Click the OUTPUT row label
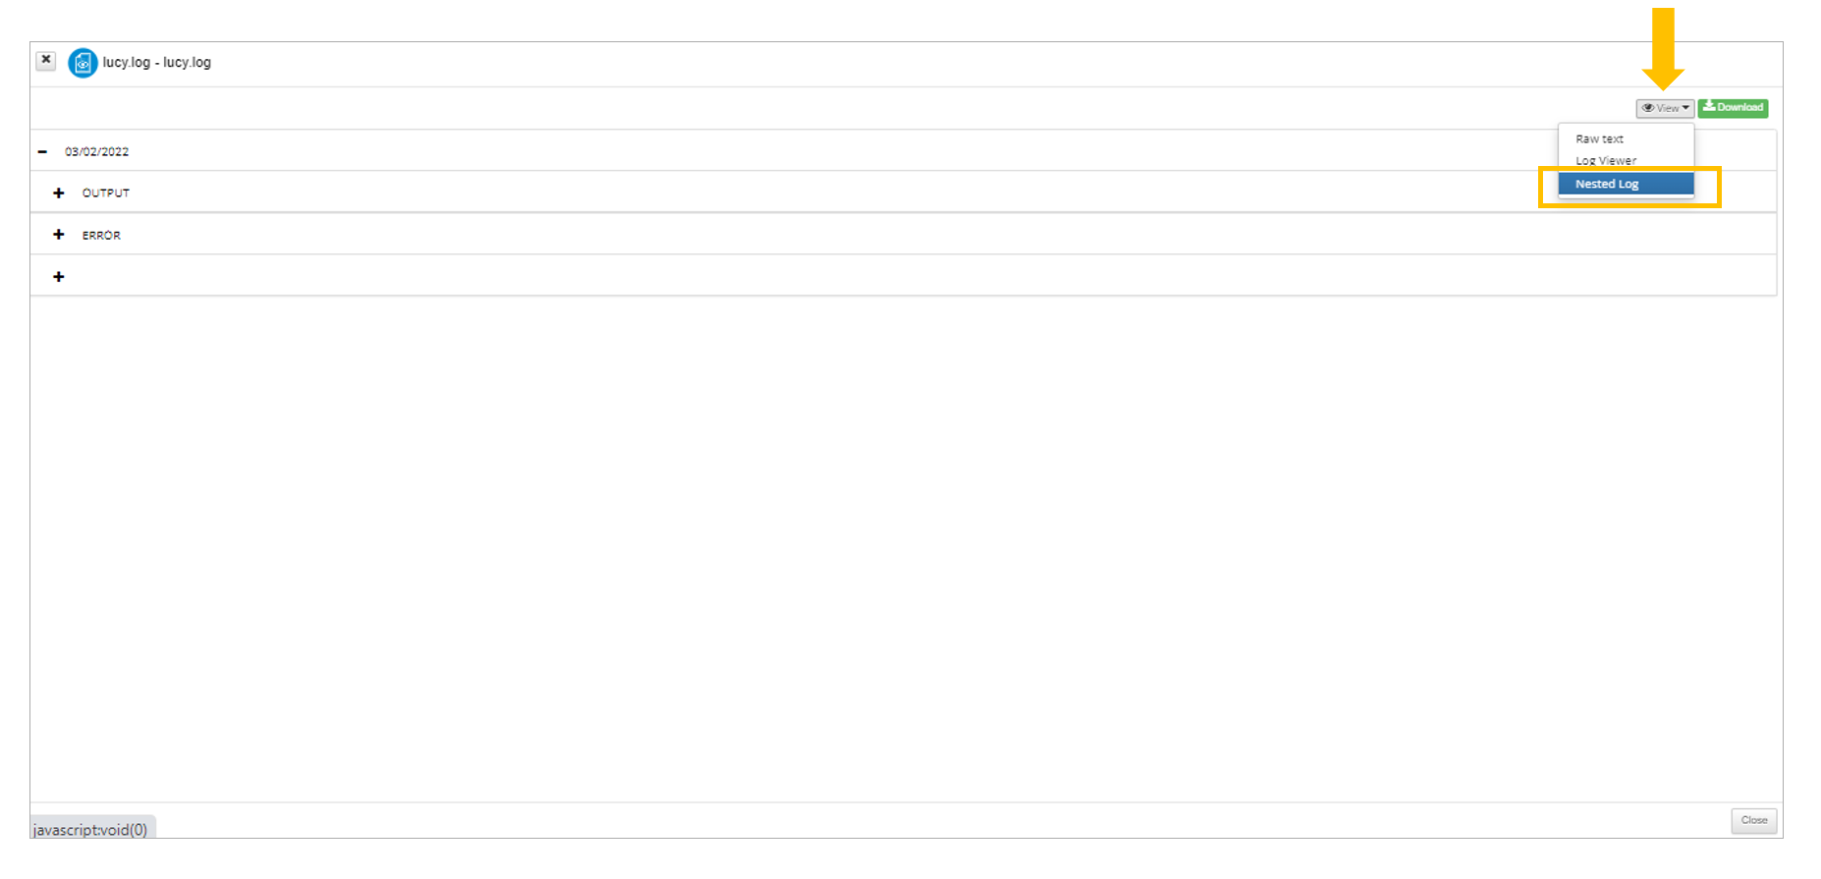Viewport: 1821px width, 879px height. [106, 193]
